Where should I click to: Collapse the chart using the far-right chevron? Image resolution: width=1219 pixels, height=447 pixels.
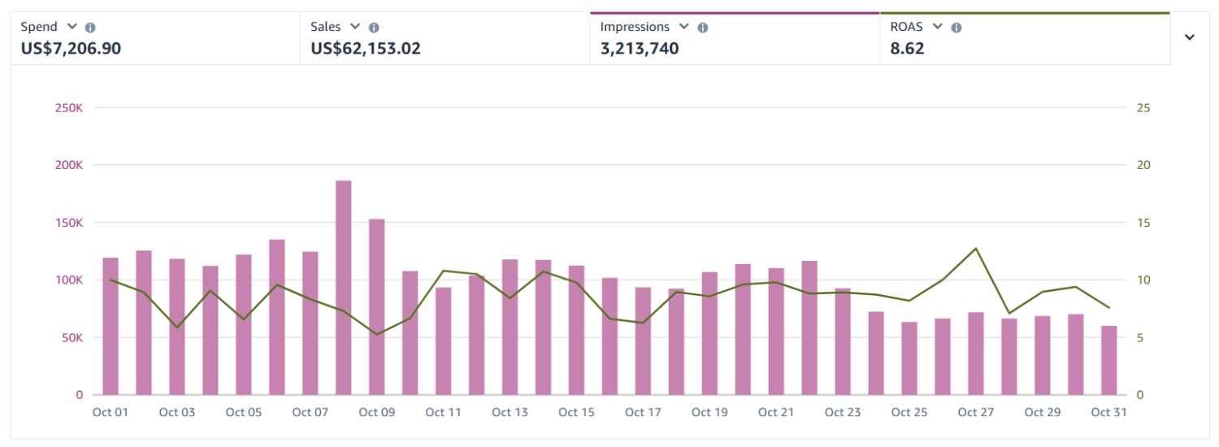point(1190,37)
